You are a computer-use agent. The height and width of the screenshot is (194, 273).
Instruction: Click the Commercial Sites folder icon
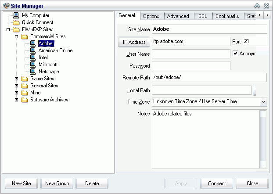click(x=25, y=36)
